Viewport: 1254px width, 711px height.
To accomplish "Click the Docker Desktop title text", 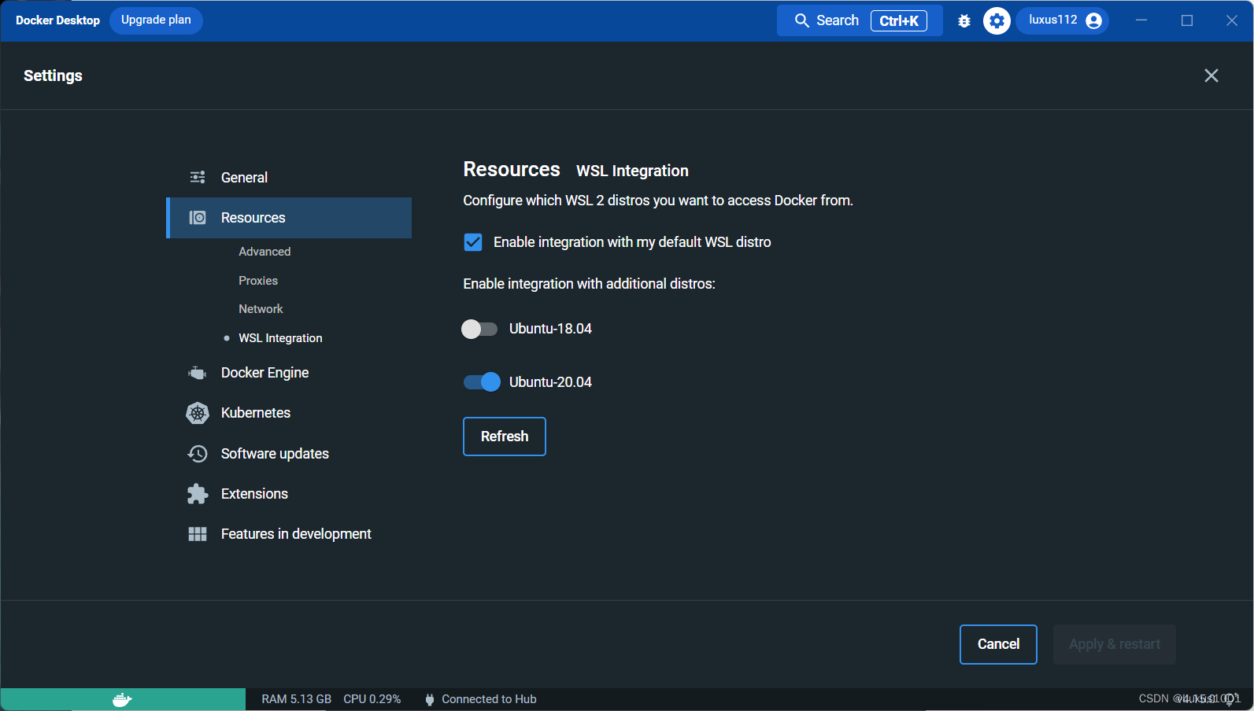I will pyautogui.click(x=57, y=20).
